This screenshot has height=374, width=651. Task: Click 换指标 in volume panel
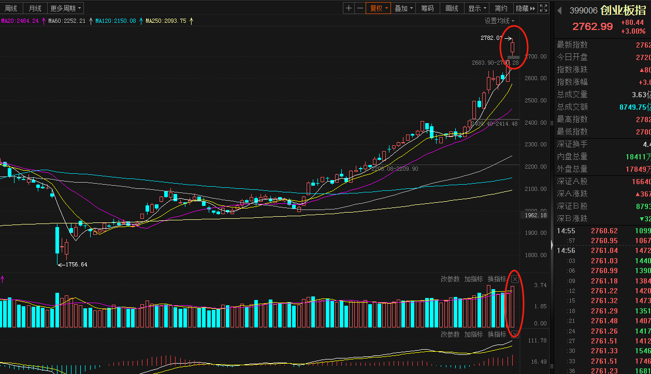[497, 279]
